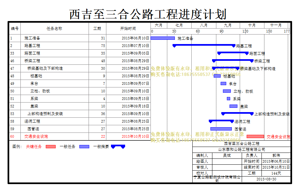Click the 任务名称 column header
Viewport: 299px width, 191px height.
point(55,29)
